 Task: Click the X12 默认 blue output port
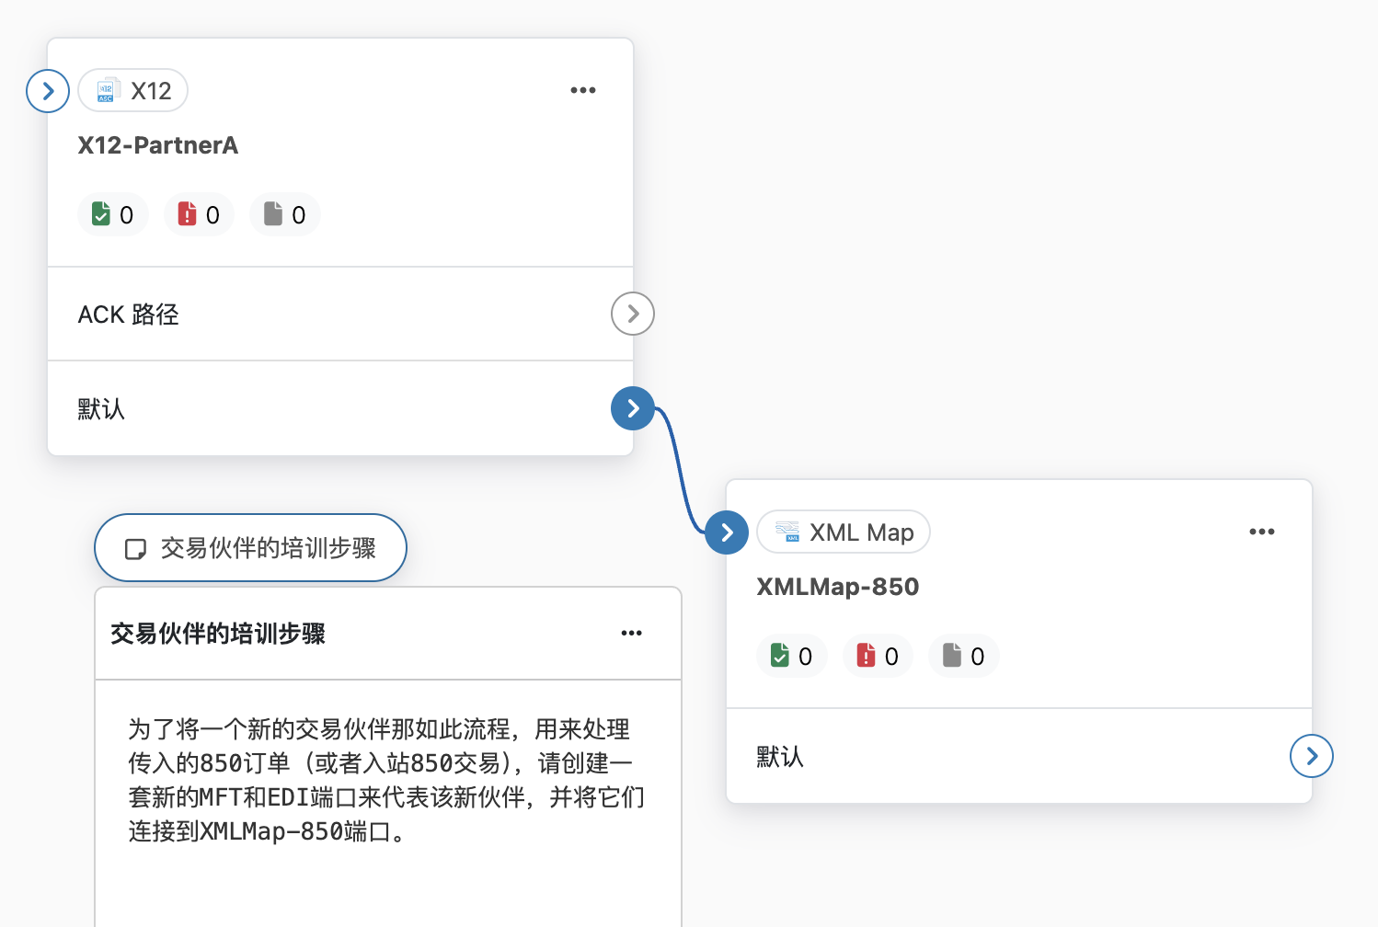point(633,408)
